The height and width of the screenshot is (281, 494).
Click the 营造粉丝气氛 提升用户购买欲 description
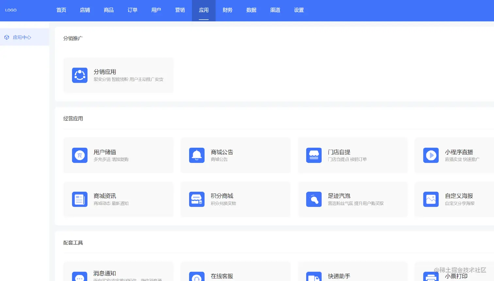pos(356,204)
